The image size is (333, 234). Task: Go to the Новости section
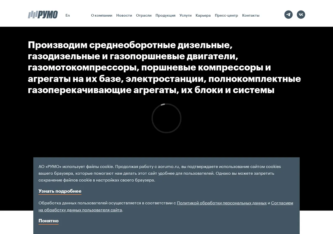pyautogui.click(x=124, y=16)
